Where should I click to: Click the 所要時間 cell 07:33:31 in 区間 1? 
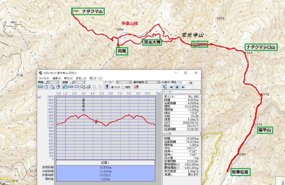click(105, 175)
